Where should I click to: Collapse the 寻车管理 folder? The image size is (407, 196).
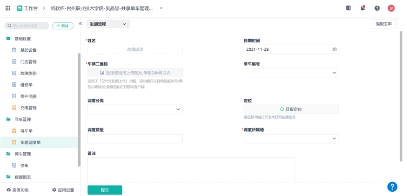[x=22, y=119]
